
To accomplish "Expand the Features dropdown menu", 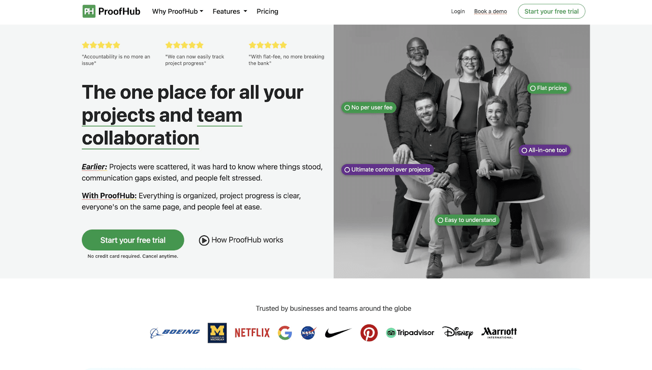I will click(x=230, y=11).
